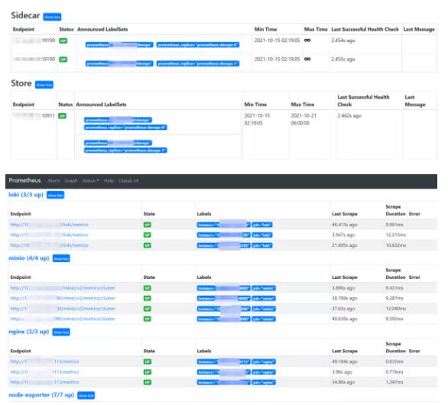Click infinity Max Time of second Sidecar row
The image size is (448, 405).
pos(307,59)
